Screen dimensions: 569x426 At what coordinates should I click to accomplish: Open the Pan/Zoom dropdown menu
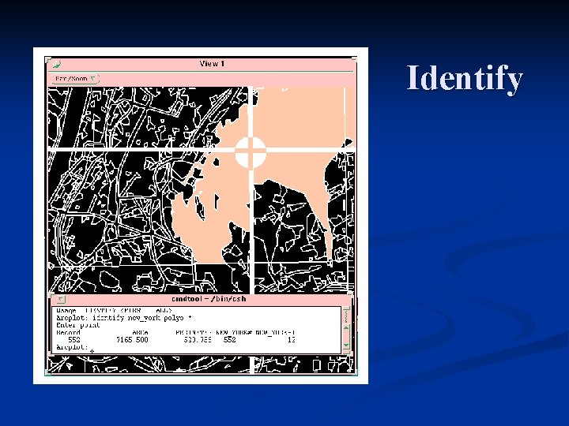75,79
